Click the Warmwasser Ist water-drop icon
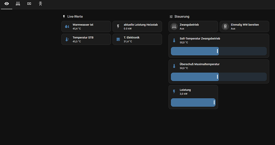Viewport: 275px width, 145px height. pos(67,26)
